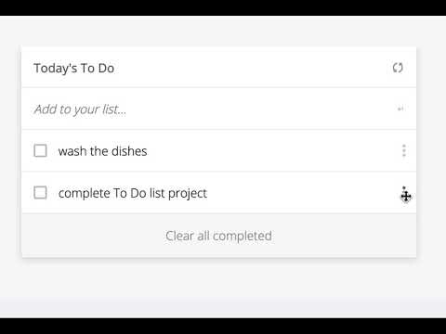Click the handle icon on complete To Do list project
This screenshot has width=446, height=334.
(404, 193)
